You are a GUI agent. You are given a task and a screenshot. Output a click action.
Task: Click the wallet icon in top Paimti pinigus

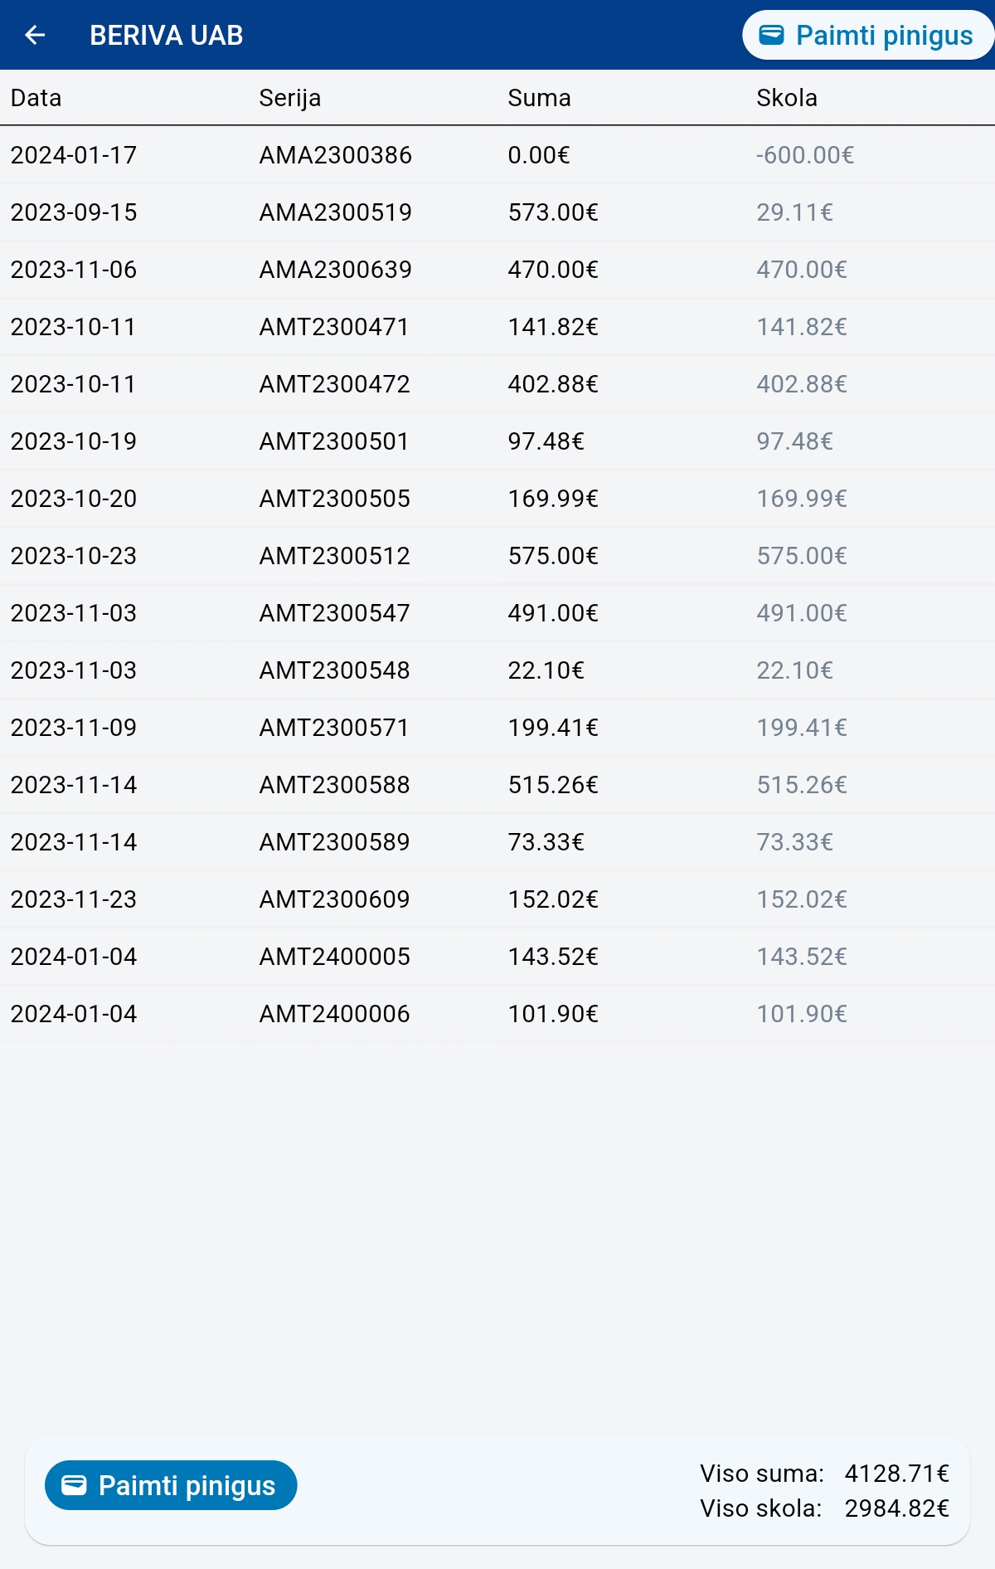coord(771,35)
